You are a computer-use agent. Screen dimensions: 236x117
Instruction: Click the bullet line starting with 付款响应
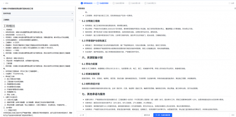click(x=119, y=103)
